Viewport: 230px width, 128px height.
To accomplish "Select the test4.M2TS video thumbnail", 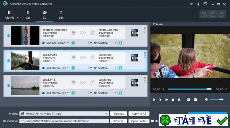I will coord(25,61).
